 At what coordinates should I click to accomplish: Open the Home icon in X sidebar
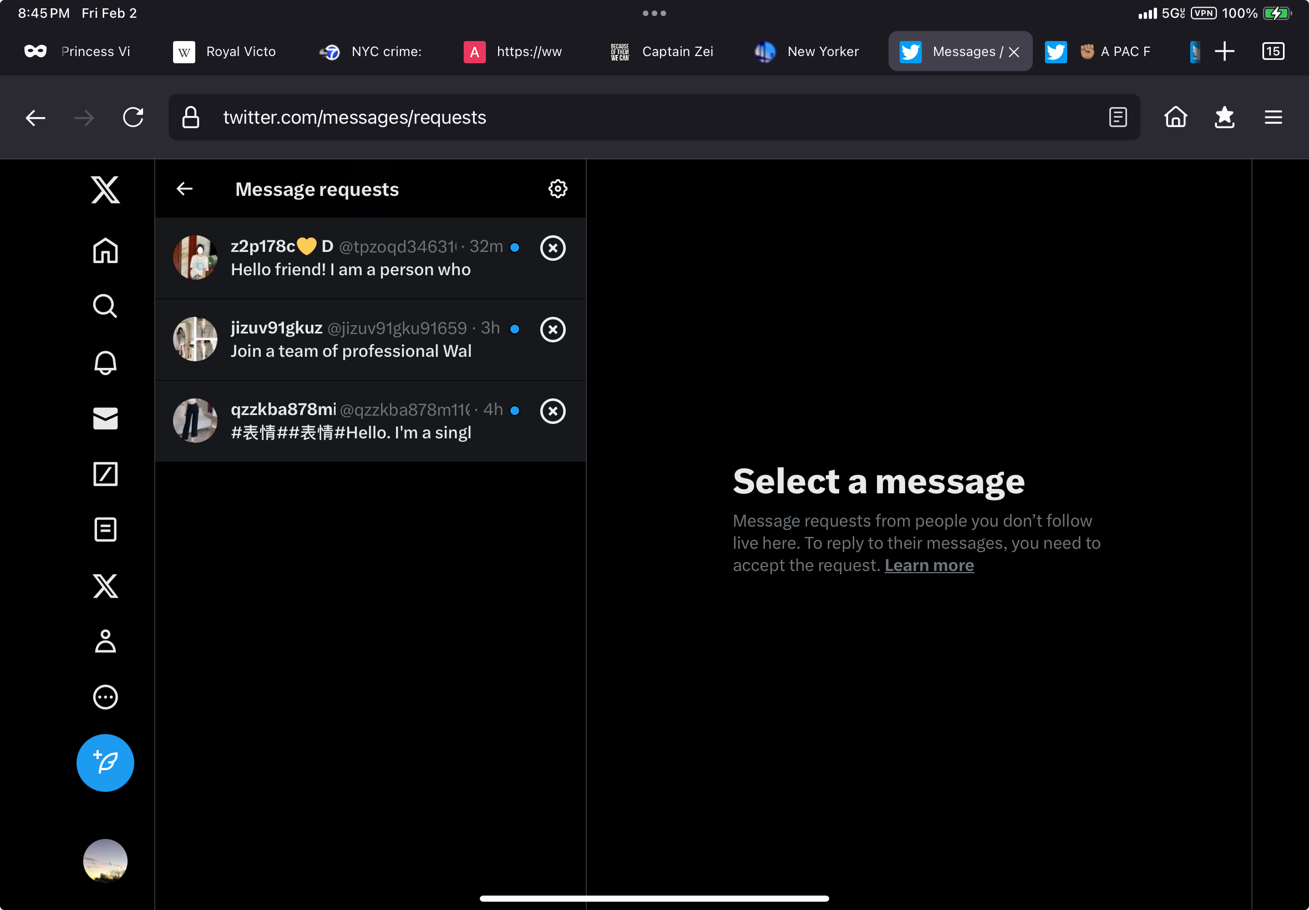point(105,250)
